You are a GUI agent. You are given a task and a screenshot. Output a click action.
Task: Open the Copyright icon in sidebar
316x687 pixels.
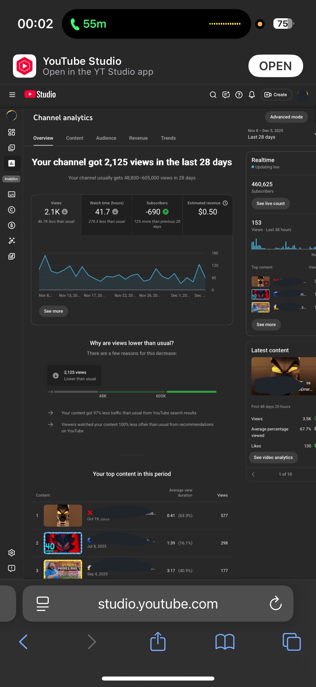pyautogui.click(x=12, y=210)
